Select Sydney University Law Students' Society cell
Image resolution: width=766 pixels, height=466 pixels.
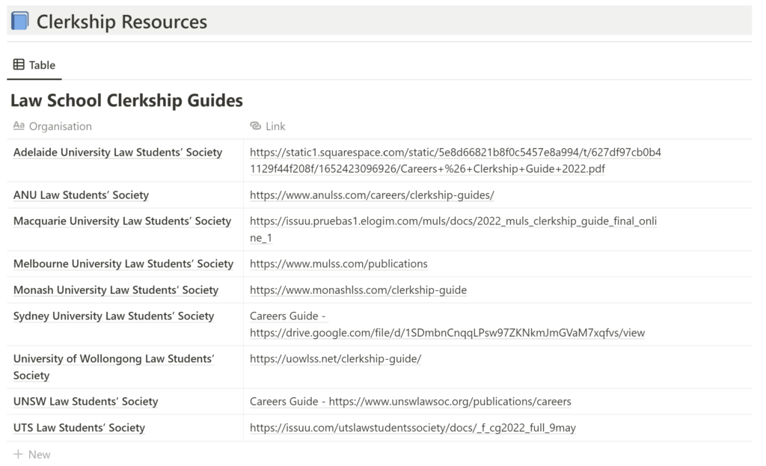point(125,325)
